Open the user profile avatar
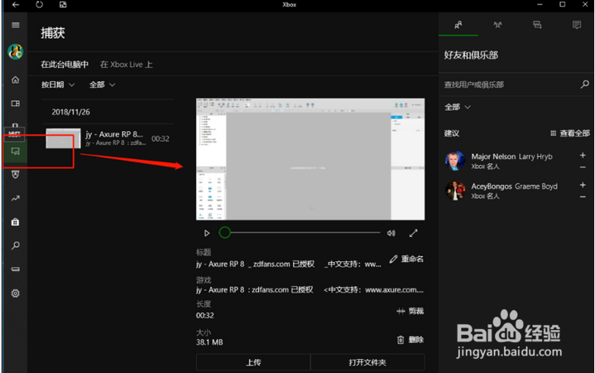Viewport: 595px width, 373px height. click(15, 51)
